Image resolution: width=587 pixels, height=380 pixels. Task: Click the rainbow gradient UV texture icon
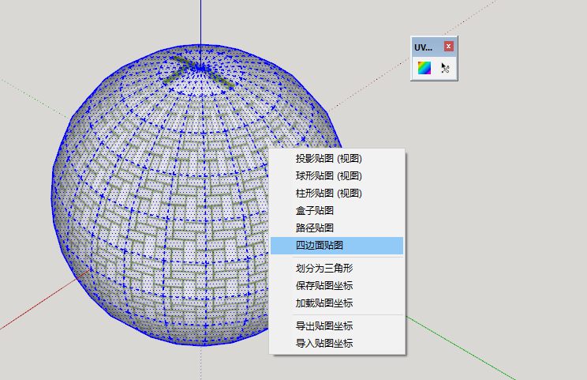point(424,68)
